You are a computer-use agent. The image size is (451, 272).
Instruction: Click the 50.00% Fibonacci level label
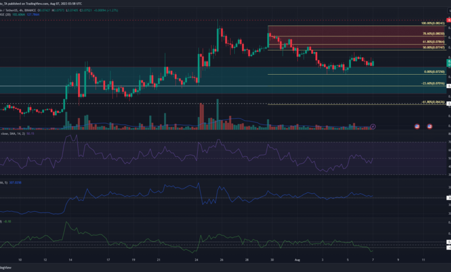click(432, 49)
